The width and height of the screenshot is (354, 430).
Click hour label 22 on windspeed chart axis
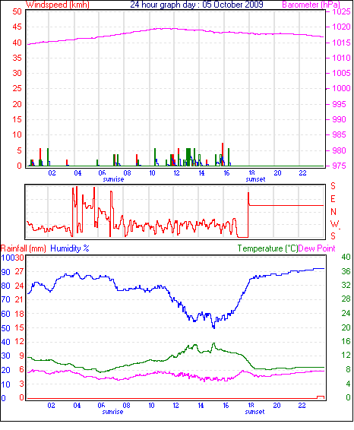click(x=302, y=173)
